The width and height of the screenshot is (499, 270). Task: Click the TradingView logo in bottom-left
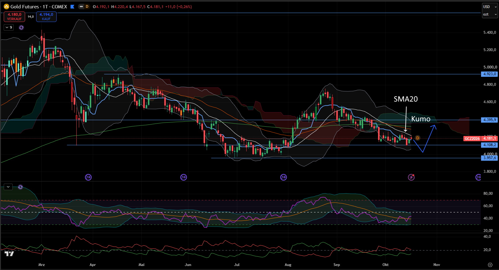[x=9, y=254]
